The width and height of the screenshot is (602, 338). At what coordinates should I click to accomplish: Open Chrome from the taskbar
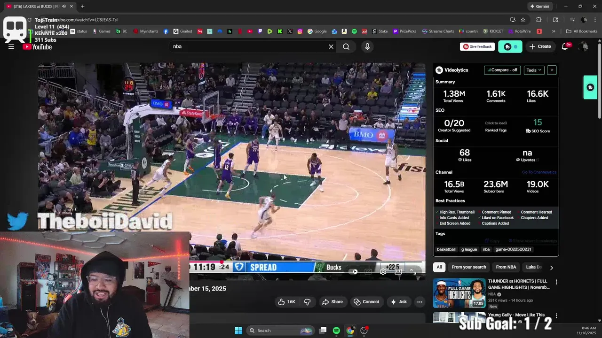click(350, 330)
